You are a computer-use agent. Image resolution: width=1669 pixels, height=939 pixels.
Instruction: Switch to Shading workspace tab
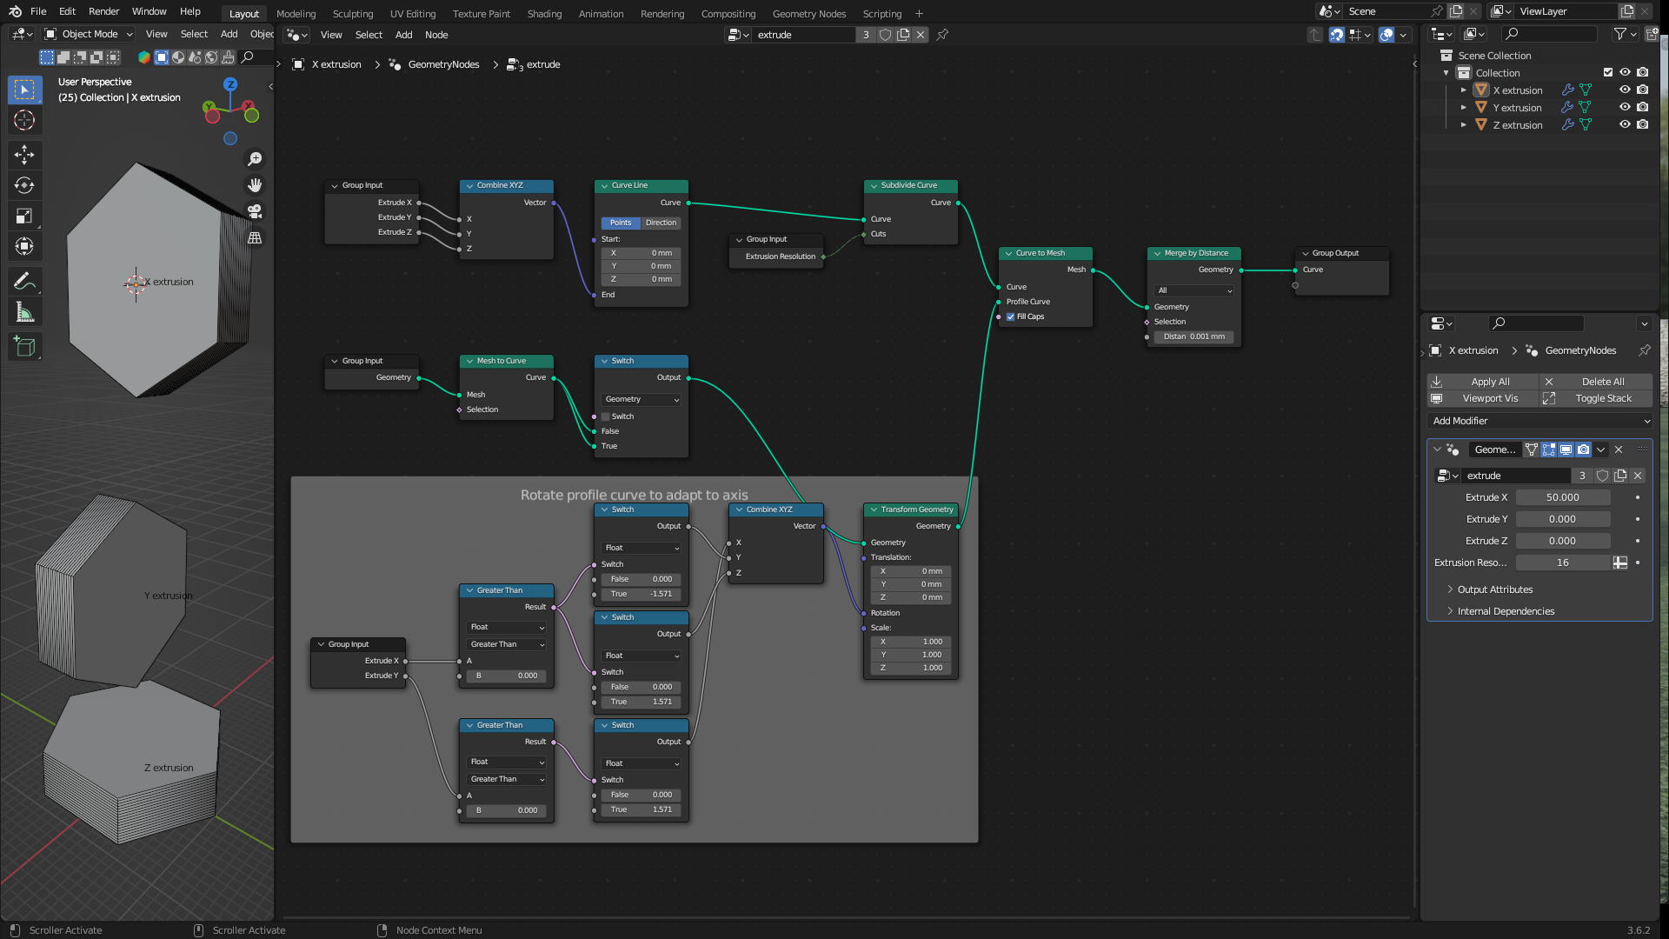pos(544,14)
